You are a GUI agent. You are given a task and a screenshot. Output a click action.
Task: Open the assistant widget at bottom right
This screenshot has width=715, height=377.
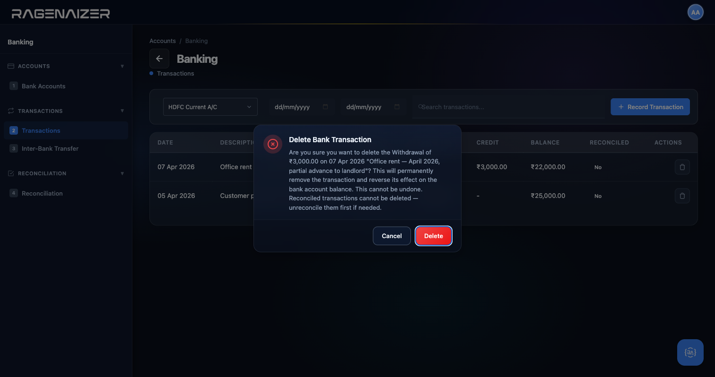coord(690,352)
